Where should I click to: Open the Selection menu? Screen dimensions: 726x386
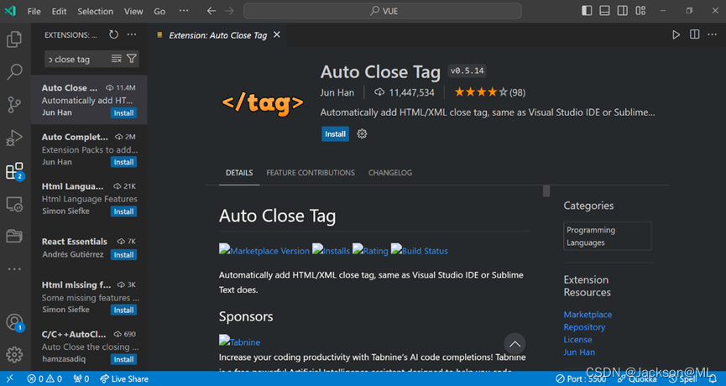(95, 11)
